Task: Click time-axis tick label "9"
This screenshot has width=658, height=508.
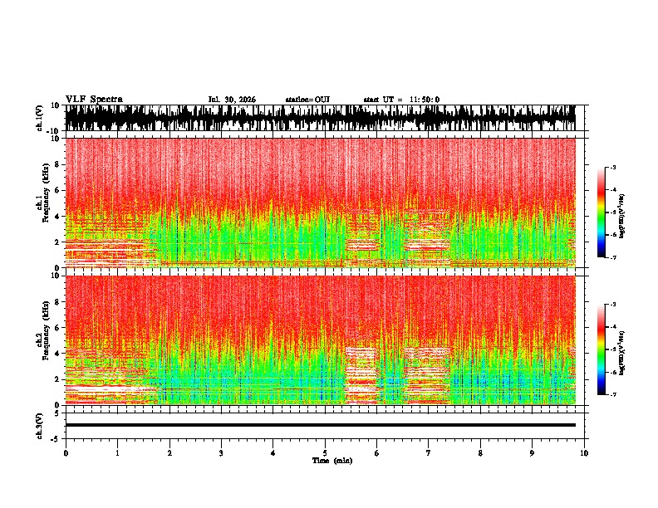Action: (532, 453)
